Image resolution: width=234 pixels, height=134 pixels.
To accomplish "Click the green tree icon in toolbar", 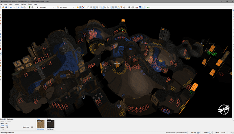I will [x=29, y=7].
